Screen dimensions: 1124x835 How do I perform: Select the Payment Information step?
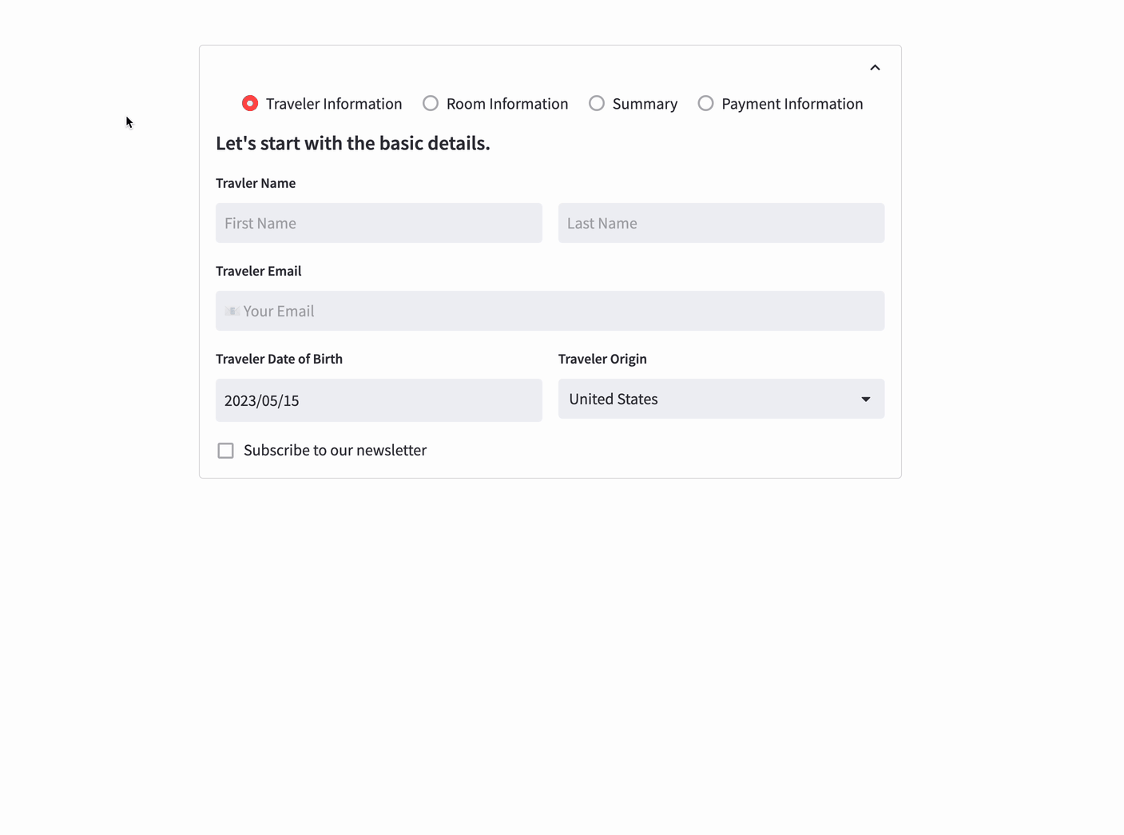pos(705,103)
